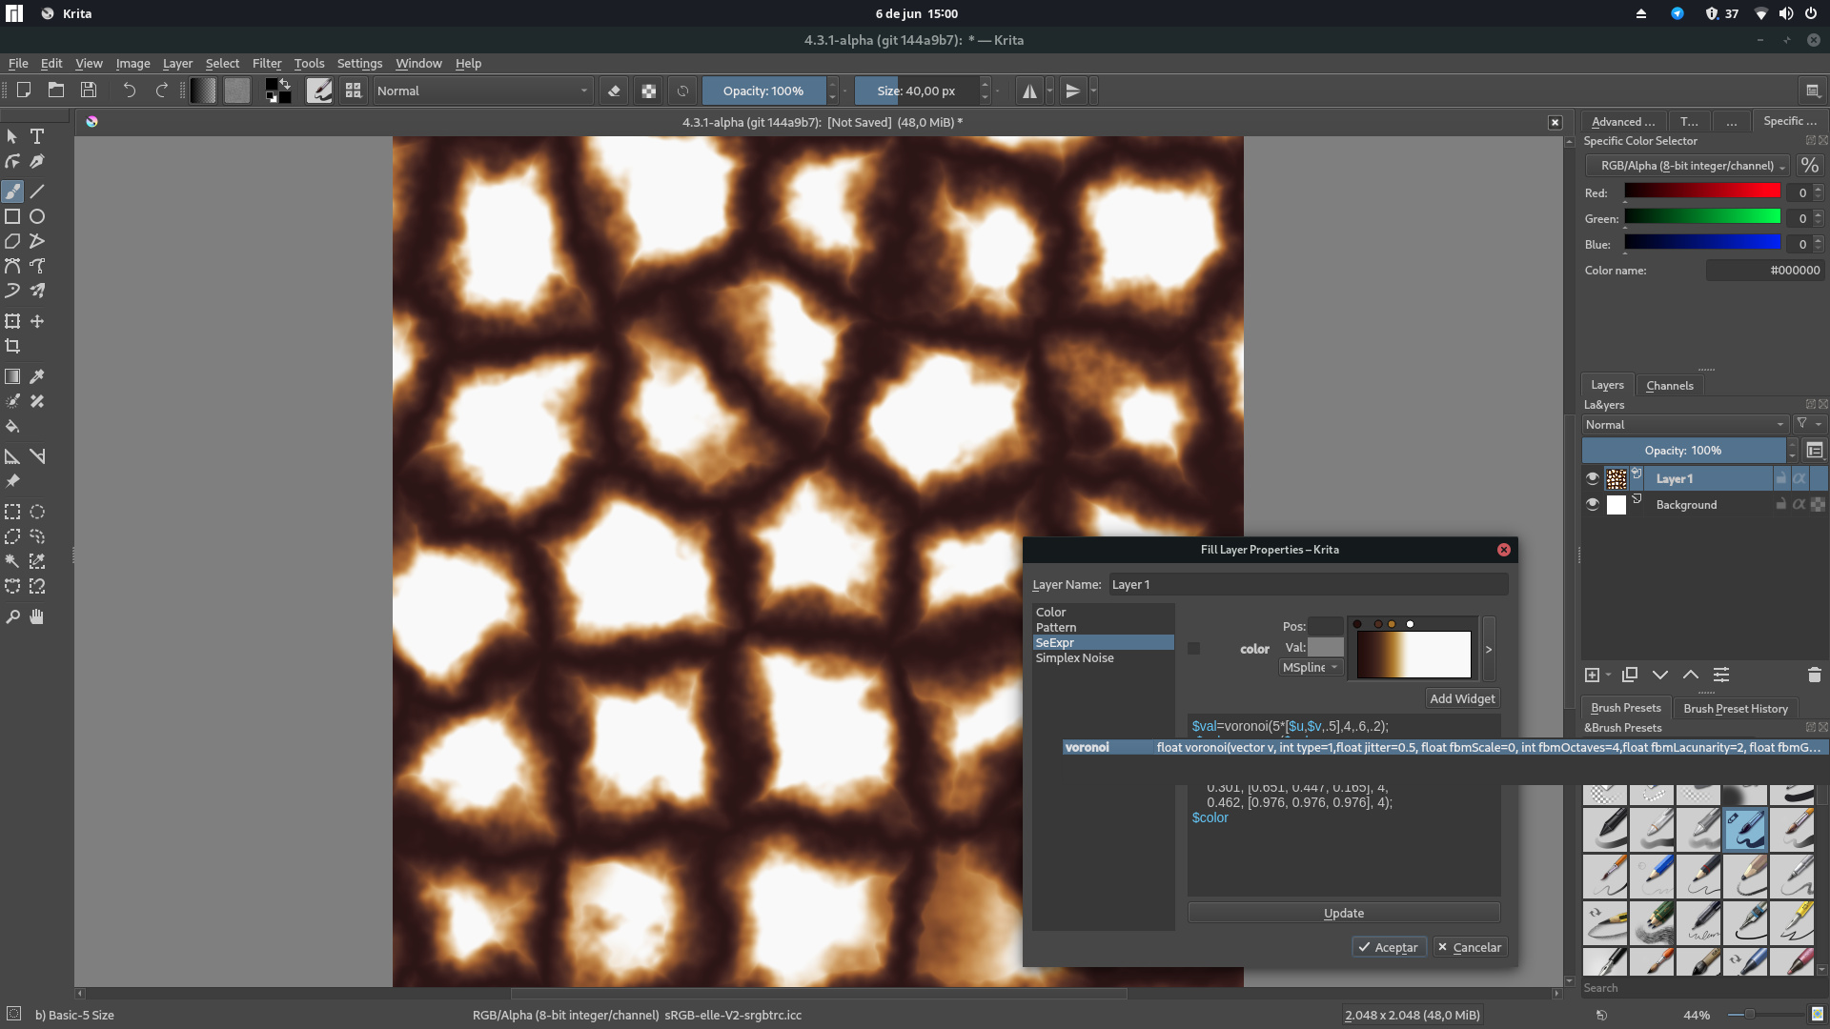
Task: Hide the Background layer eye
Action: pos(1592,504)
